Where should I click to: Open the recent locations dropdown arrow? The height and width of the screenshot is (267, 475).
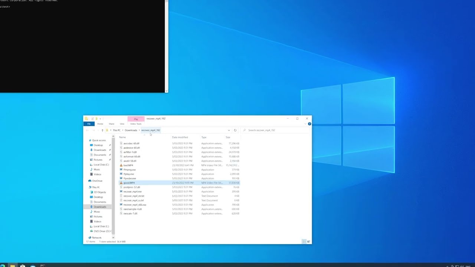point(98,130)
